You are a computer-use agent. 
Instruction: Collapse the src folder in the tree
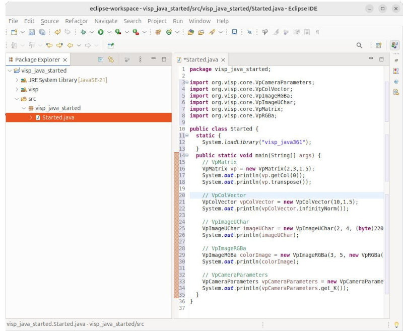click(x=17, y=99)
